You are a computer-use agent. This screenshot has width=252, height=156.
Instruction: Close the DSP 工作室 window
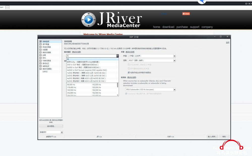tap(227, 37)
